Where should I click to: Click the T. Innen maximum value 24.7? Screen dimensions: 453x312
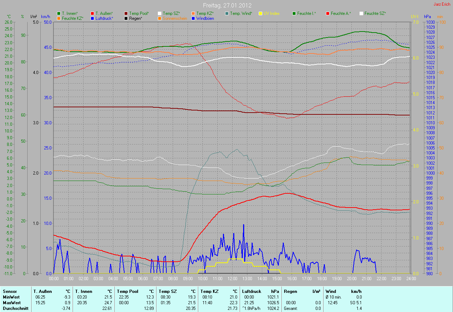(x=108, y=303)
